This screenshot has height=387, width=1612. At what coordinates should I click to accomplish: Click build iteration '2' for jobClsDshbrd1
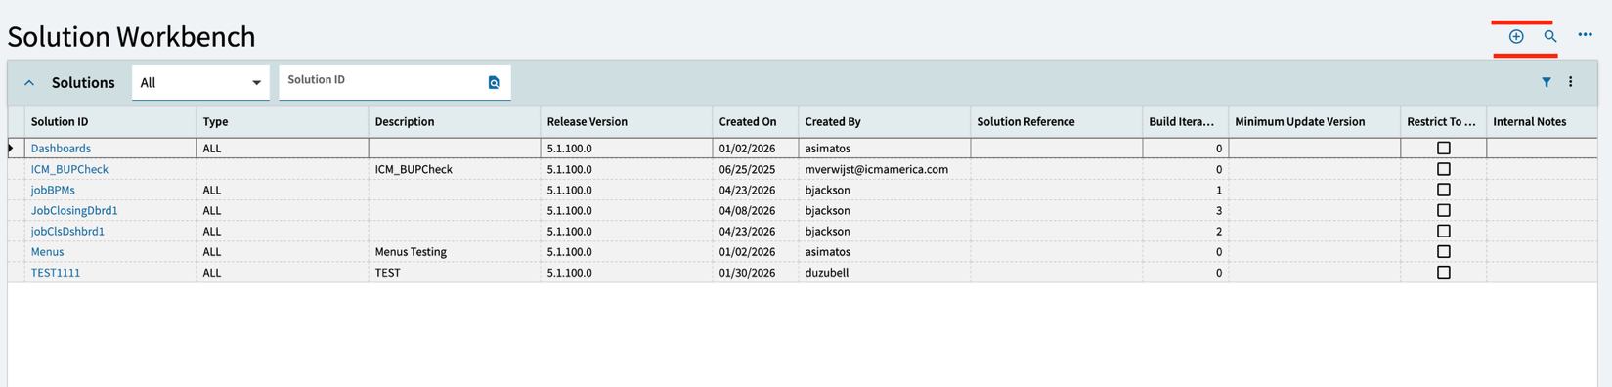1186,231
